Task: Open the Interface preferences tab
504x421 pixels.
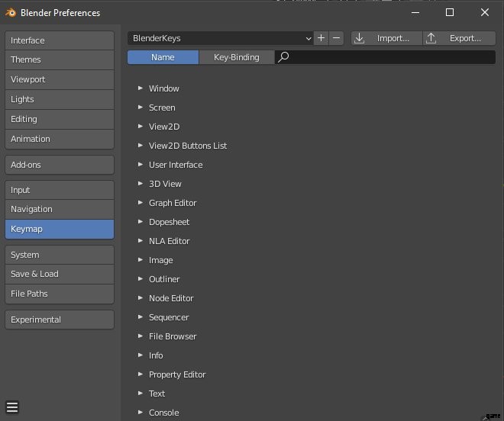Action: tap(60, 40)
